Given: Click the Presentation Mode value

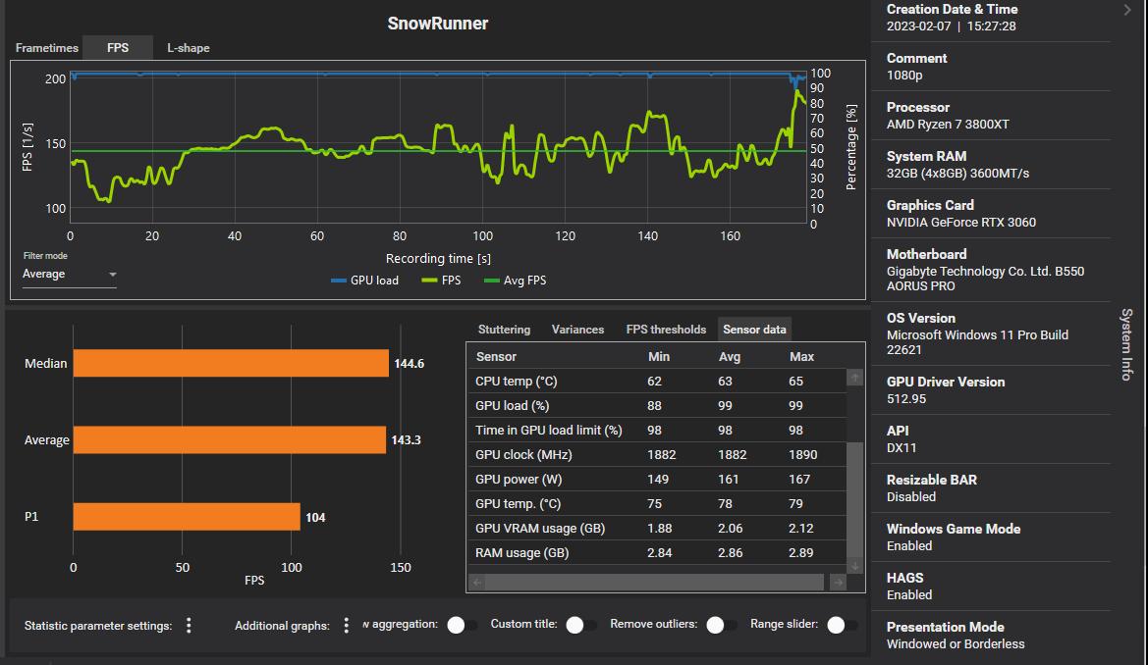Looking at the screenshot, I should [956, 643].
